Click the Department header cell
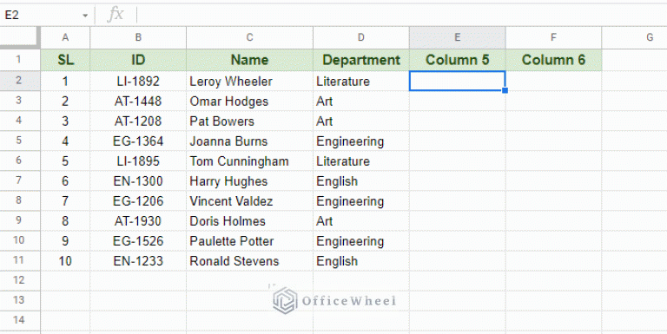667x334 pixels. [361, 60]
